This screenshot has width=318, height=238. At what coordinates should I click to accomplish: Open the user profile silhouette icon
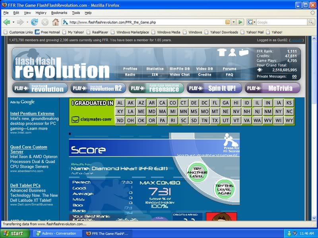pyautogui.click(x=233, y=52)
